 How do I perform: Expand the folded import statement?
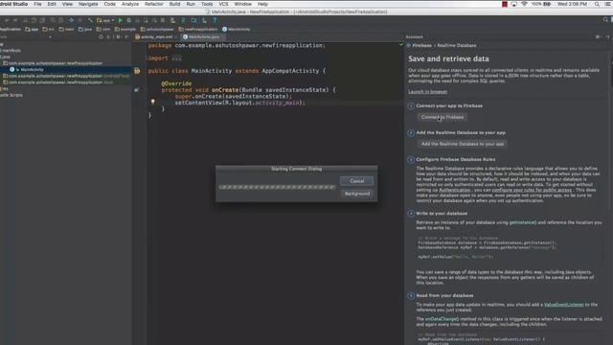pos(176,58)
